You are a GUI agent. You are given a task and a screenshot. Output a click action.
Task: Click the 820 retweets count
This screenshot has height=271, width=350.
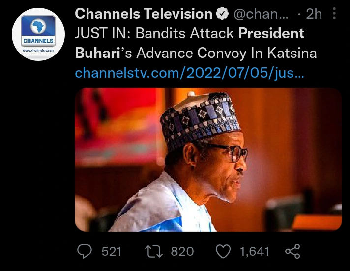182,252
